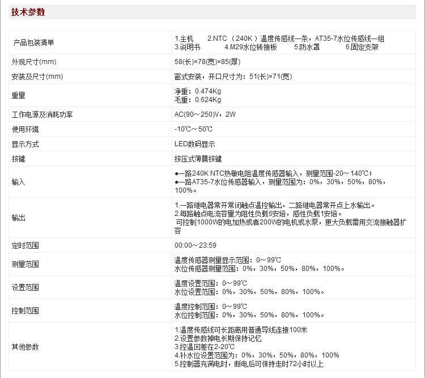Click the 其他参数 row label
This screenshot has height=378, width=425.
[25, 347]
